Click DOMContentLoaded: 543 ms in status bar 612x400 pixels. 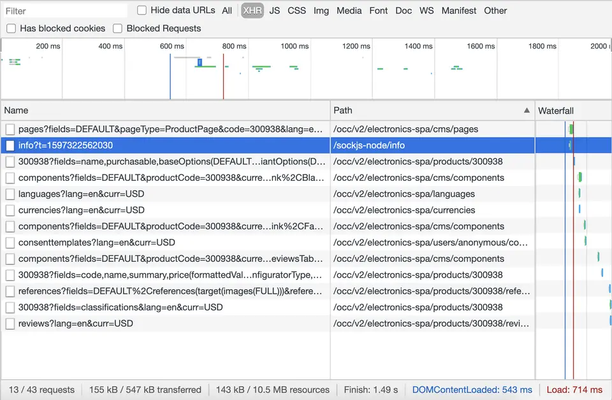click(x=472, y=390)
